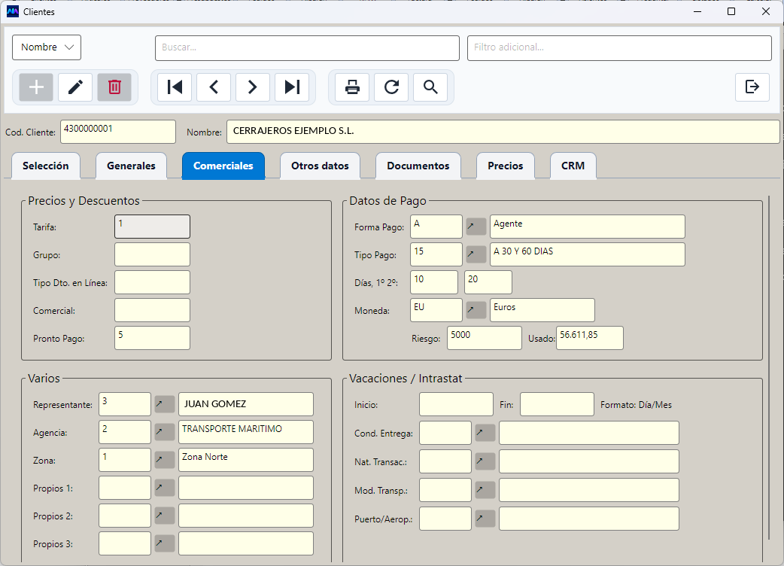Open the Cond. Entrega lookup arrow

pyautogui.click(x=485, y=433)
